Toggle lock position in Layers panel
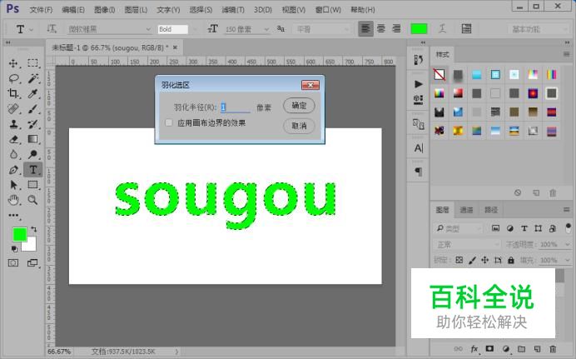 point(485,260)
